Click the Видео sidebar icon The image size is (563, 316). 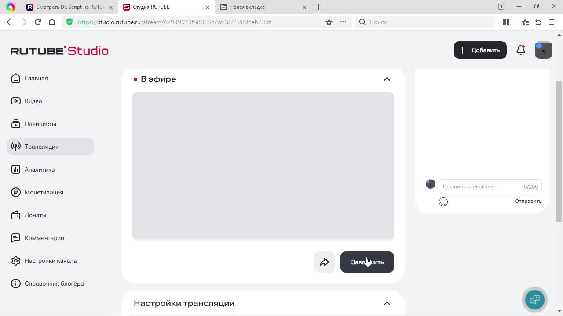click(16, 101)
